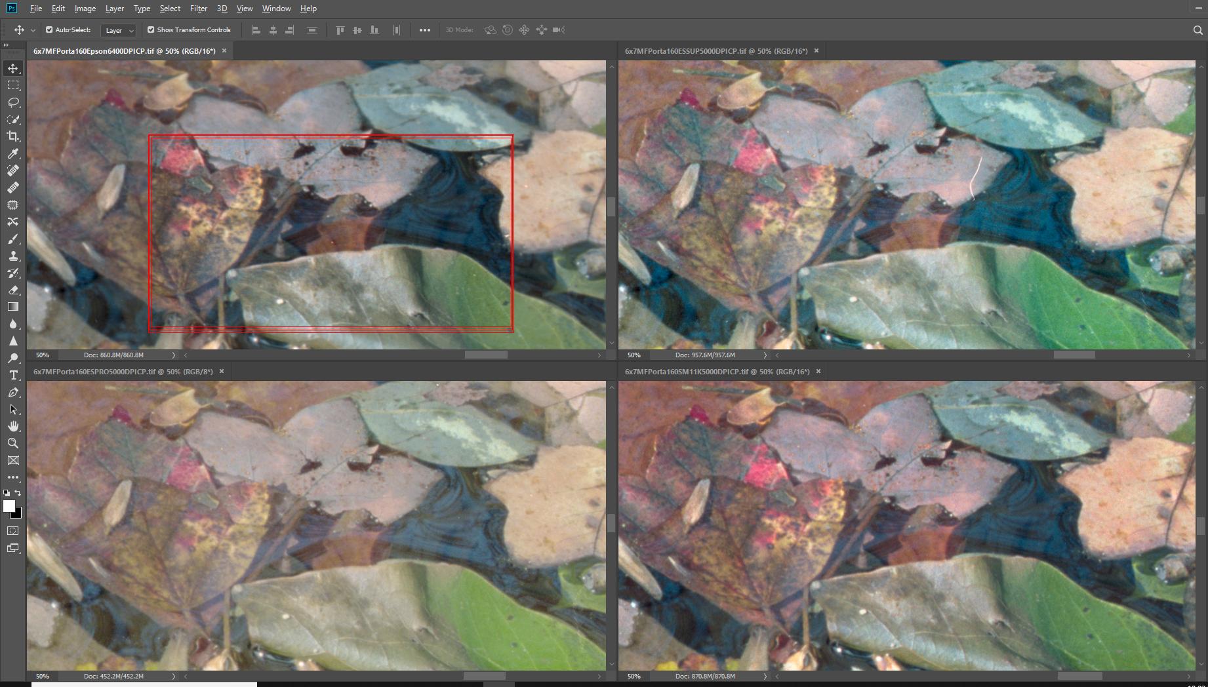Viewport: 1208px width, 687px height.
Task: Expand status bar arrow next to Doc: 860.8M
Action: [x=174, y=355]
